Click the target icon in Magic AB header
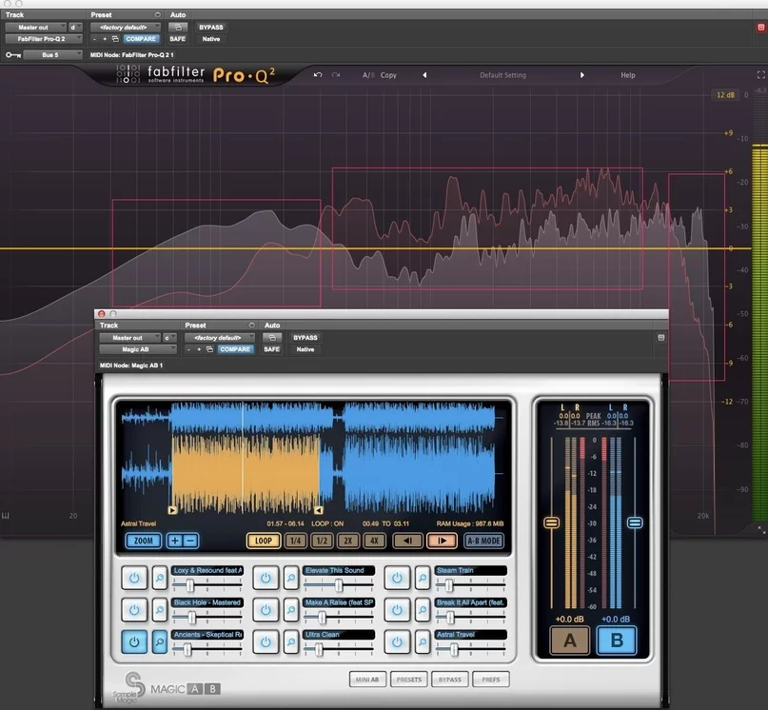The image size is (768, 710). (x=660, y=338)
